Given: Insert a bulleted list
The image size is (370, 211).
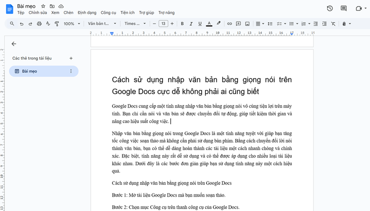Looking at the screenshot, I should (x=291, y=24).
